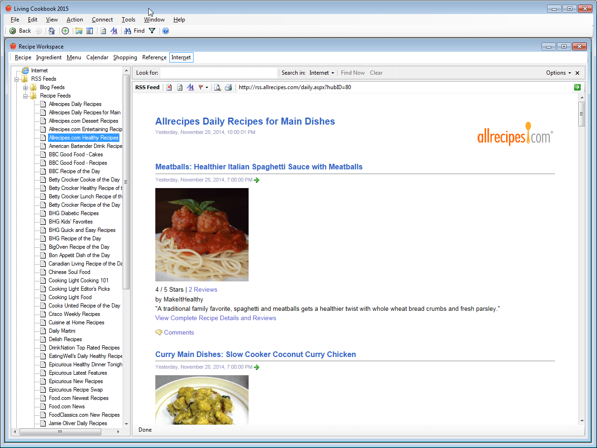Select BBC Good Food - Cakes feed
The width and height of the screenshot is (597, 448).
pyautogui.click(x=76, y=154)
